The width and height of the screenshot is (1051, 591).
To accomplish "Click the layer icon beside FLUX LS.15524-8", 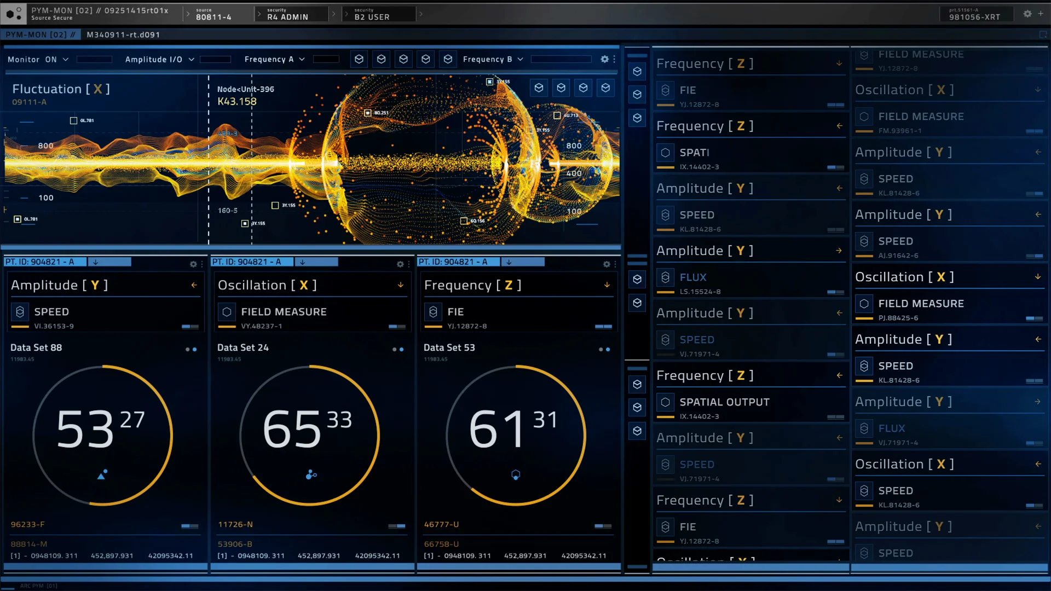I will click(665, 277).
